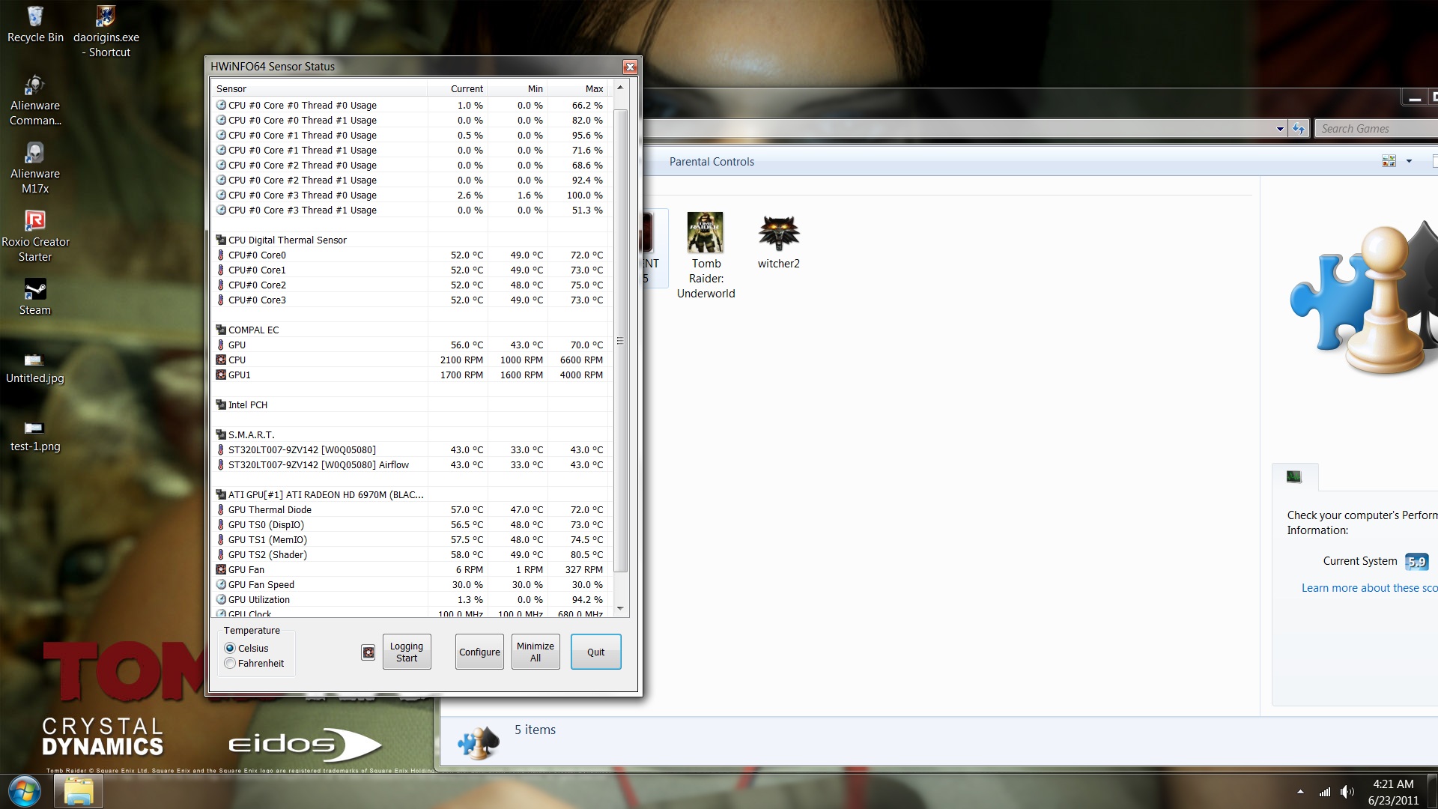1438x809 pixels.
Task: Open Windows Explorer from the taskbar
Action: 78,792
